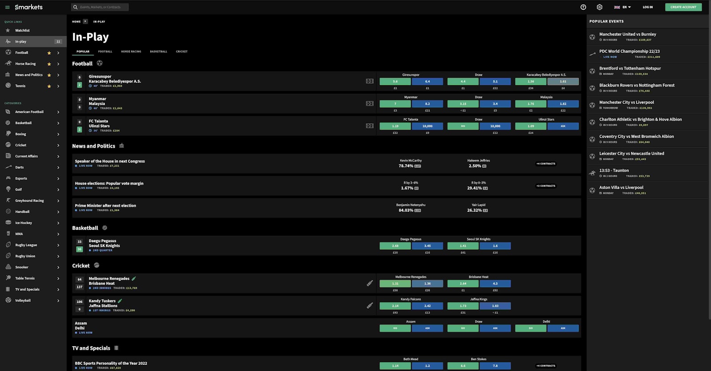Click the Smarkets logo
Screen dimensions: 711x371
[29, 7]
